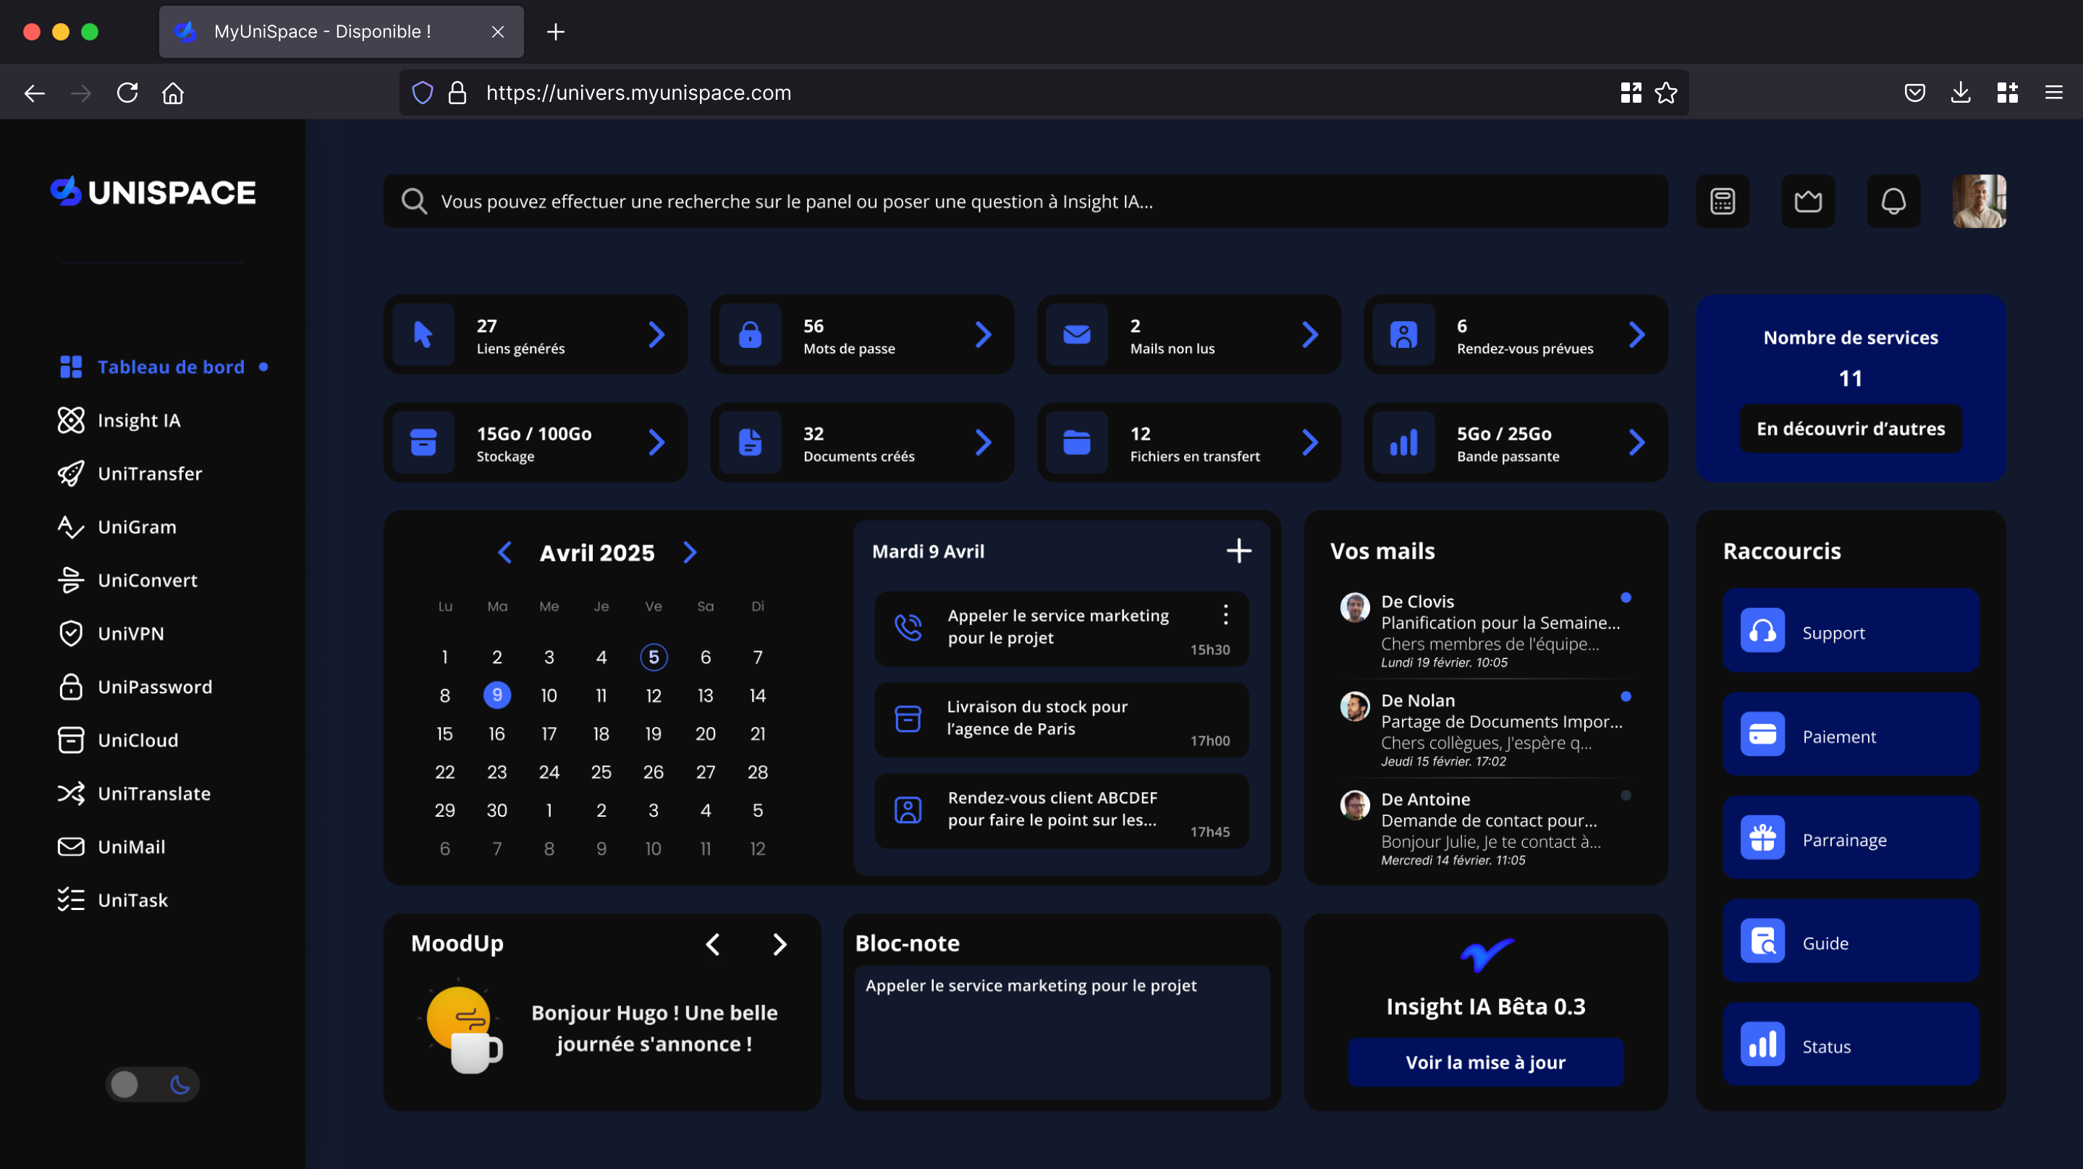The image size is (2083, 1169).
Task: Open the user profile photo
Action: (x=1979, y=201)
